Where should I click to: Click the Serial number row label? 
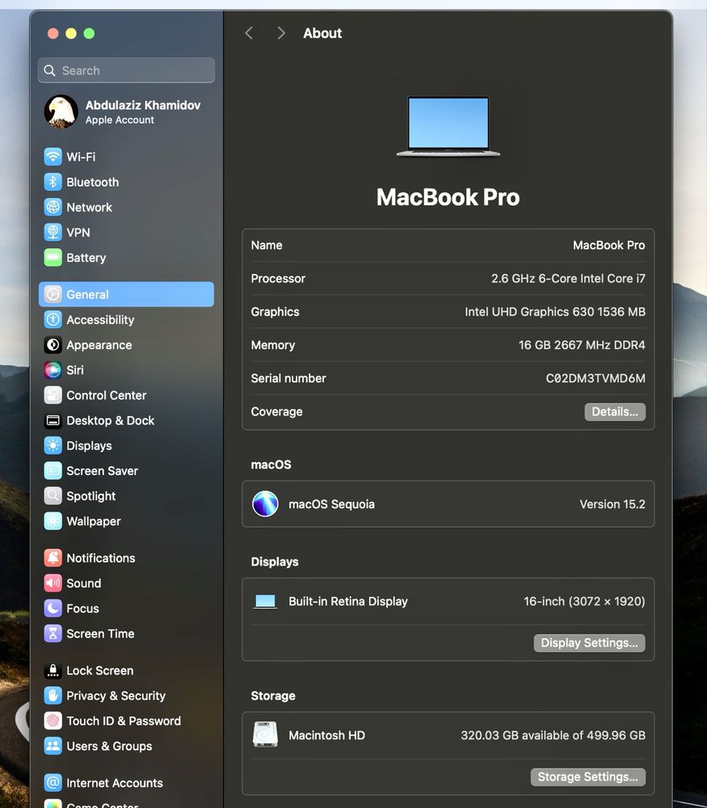point(288,378)
